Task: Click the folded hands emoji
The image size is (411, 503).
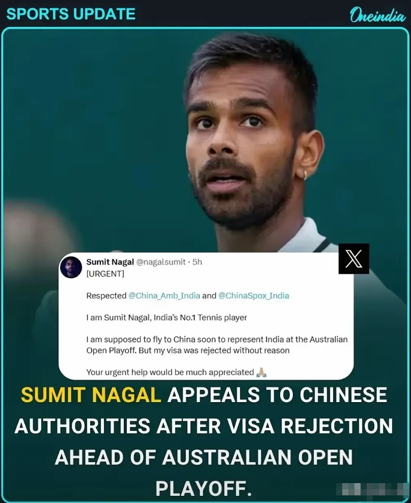Action: point(261,372)
